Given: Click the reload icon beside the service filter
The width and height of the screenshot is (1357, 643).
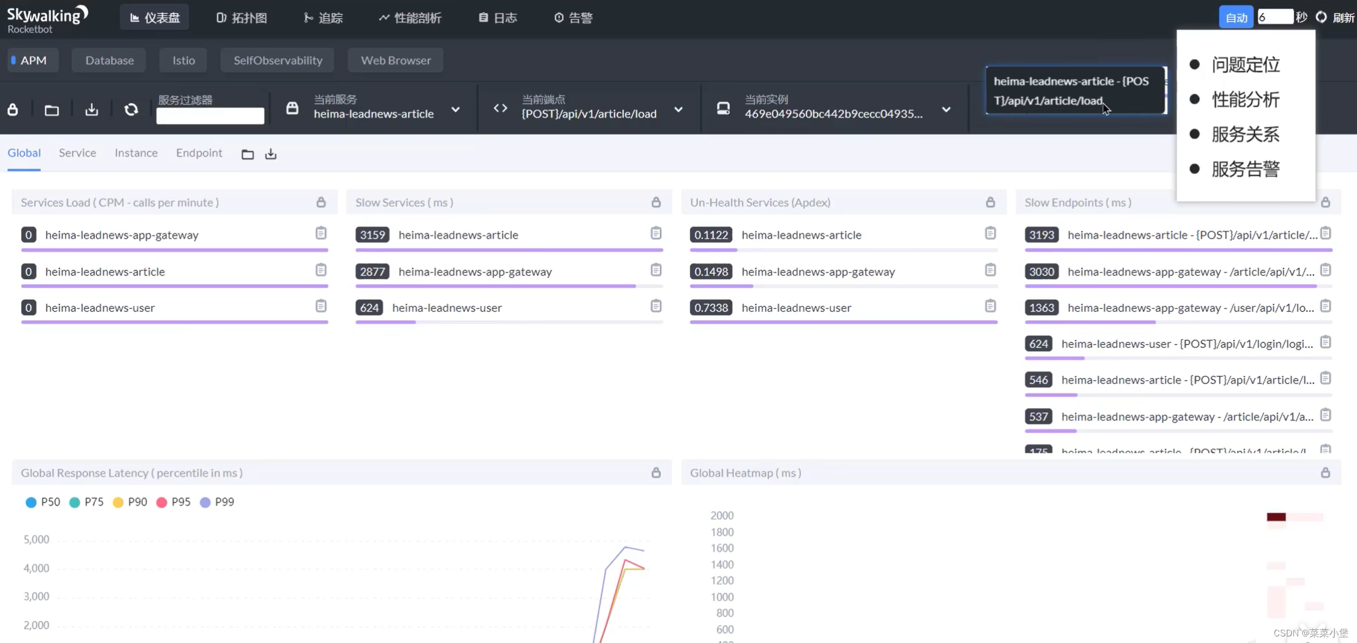Looking at the screenshot, I should coord(131,110).
